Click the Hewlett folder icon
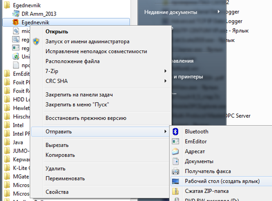 pyautogui.click(x=7, y=108)
